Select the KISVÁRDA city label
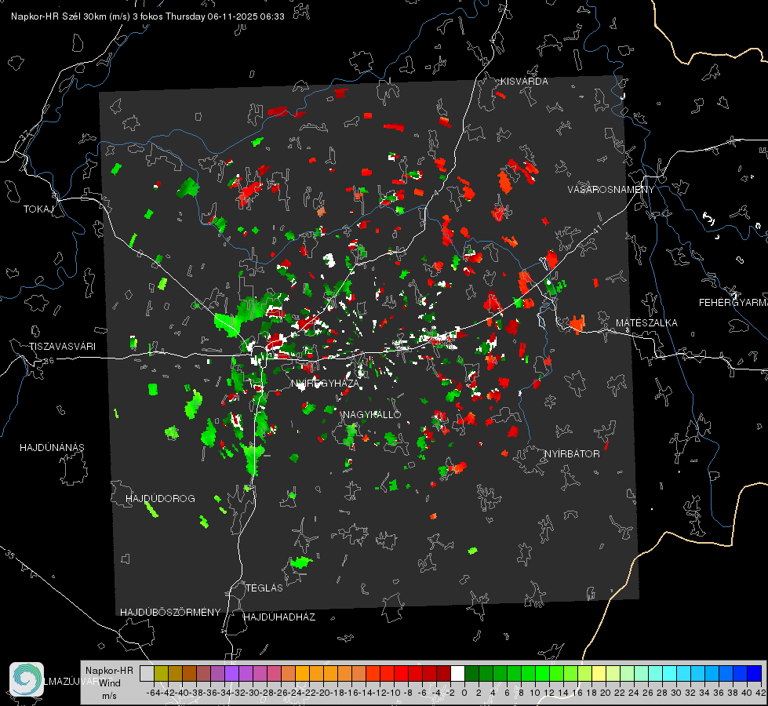This screenshot has height=706, width=768. [524, 82]
